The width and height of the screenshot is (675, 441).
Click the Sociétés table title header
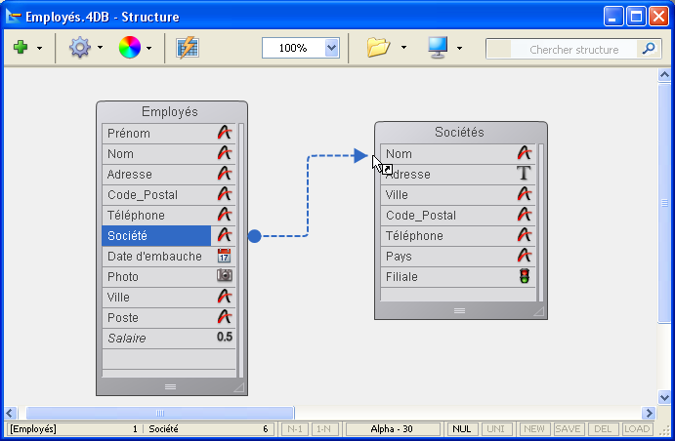(459, 133)
